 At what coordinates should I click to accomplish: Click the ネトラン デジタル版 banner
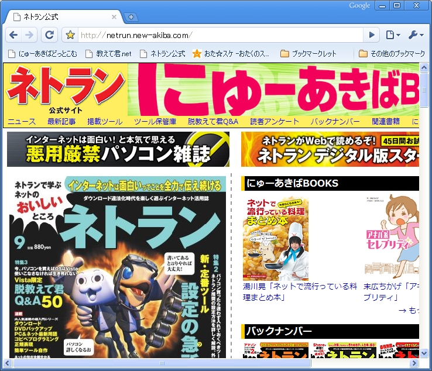330,149
